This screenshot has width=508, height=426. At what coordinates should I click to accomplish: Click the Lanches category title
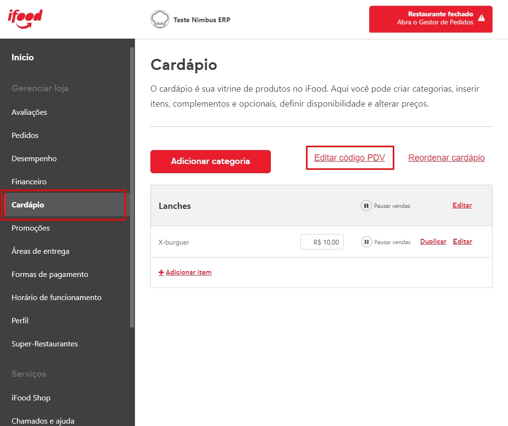174,206
